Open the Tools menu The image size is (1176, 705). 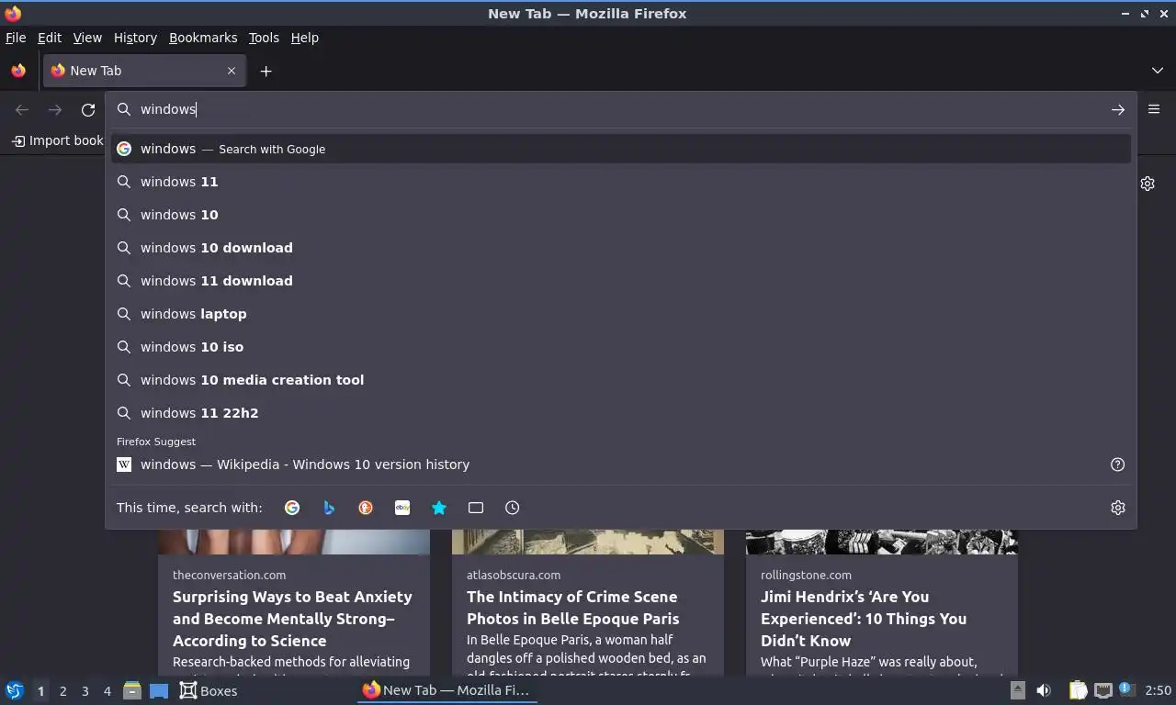264,38
